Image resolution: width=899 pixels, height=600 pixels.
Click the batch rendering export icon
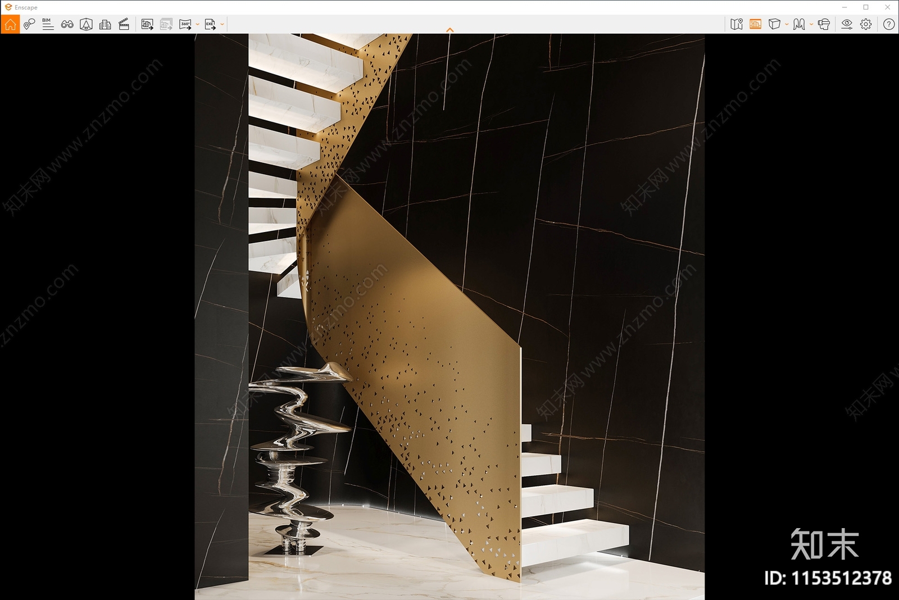coord(166,24)
